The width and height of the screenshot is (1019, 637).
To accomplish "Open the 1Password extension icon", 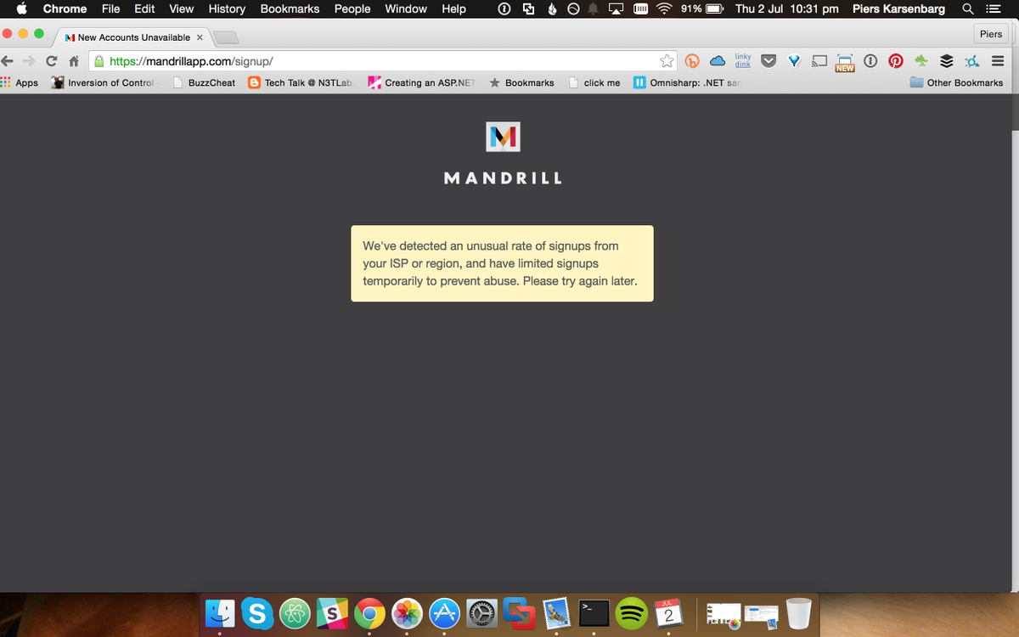I will (870, 61).
